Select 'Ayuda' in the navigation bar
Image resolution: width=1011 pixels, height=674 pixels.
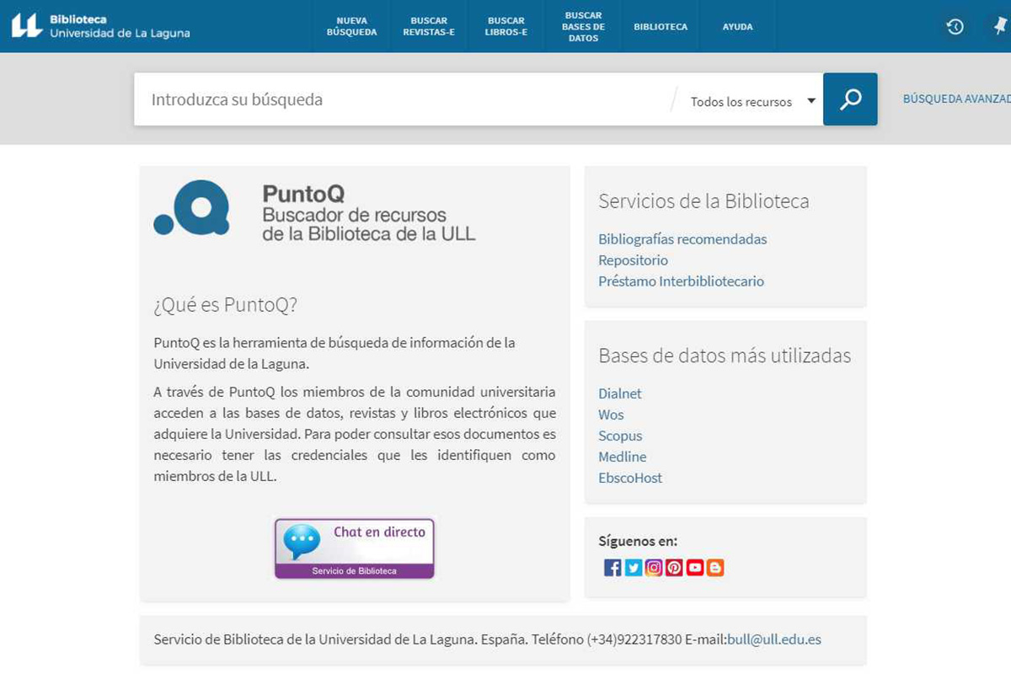(737, 27)
